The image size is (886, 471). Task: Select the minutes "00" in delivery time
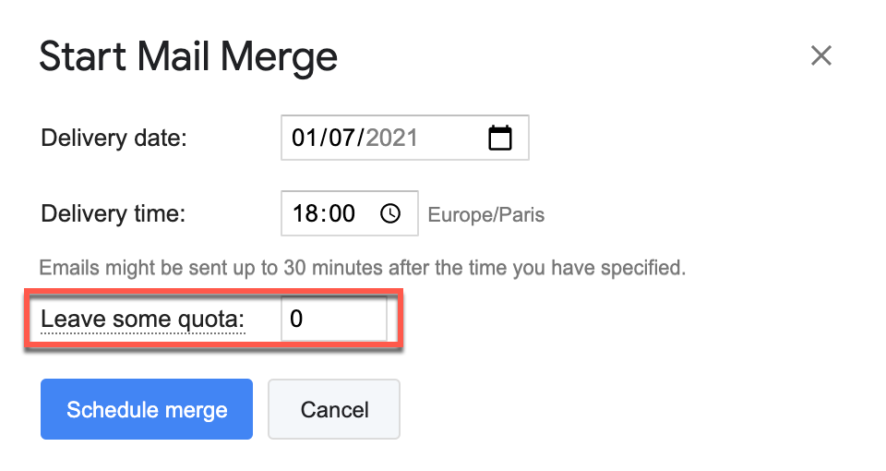pos(341,214)
